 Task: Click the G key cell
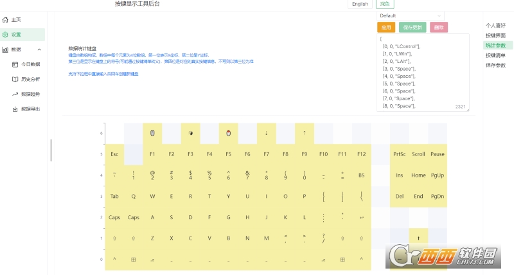[229, 217]
